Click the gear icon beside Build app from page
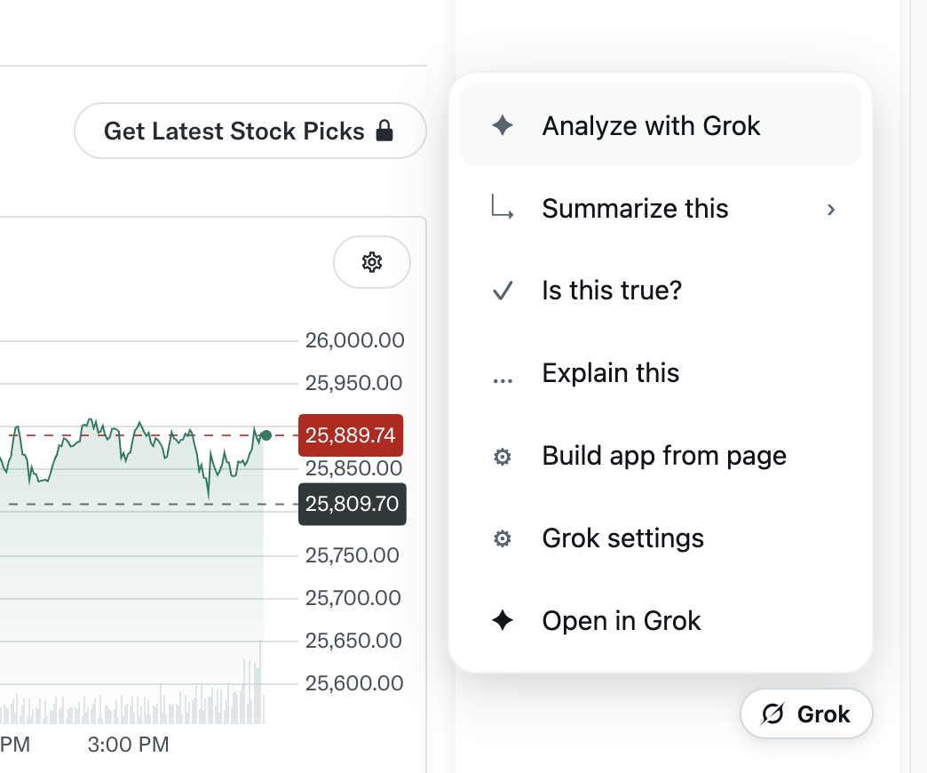927x773 pixels. point(503,457)
